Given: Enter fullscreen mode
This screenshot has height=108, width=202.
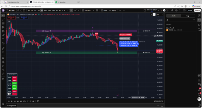Looking at the screenshot, I should tap(180, 10).
